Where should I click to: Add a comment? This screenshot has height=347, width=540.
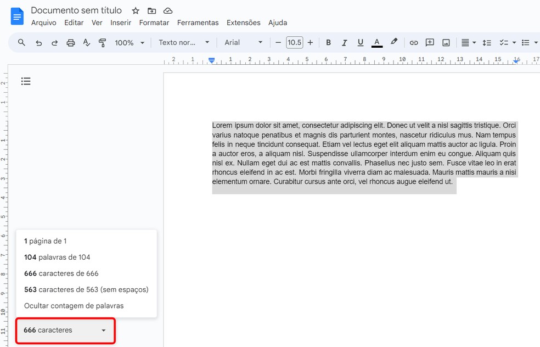[x=430, y=42]
